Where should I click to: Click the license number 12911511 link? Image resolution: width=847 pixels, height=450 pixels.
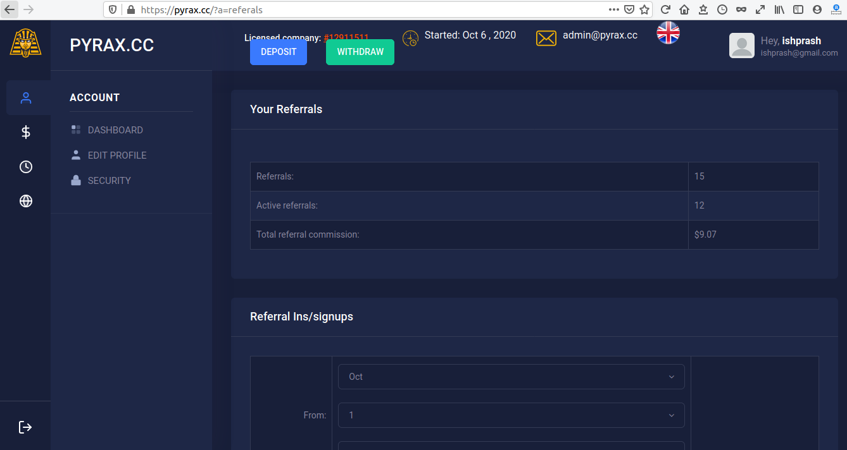[346, 37]
